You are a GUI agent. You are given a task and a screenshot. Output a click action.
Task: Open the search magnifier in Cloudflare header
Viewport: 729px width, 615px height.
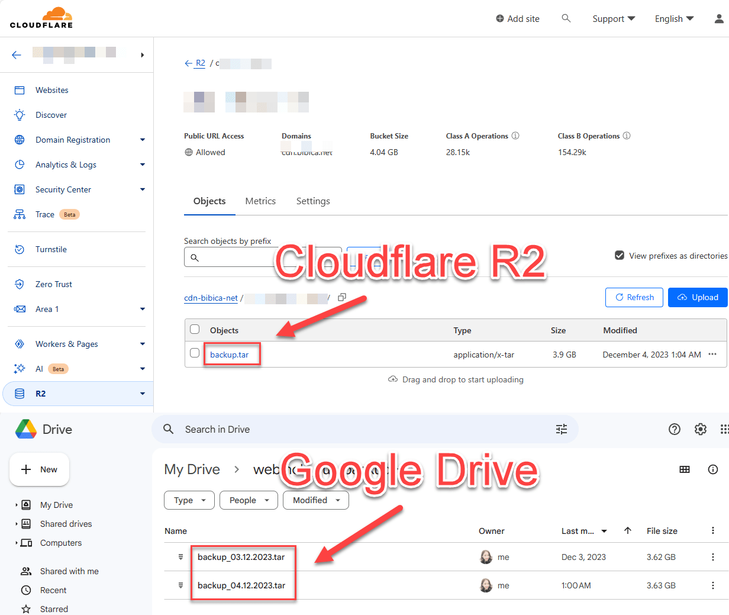(566, 18)
